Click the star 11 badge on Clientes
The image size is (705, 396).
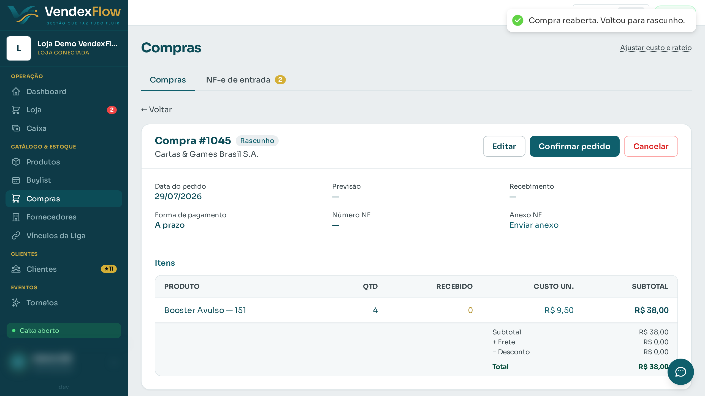point(109,269)
